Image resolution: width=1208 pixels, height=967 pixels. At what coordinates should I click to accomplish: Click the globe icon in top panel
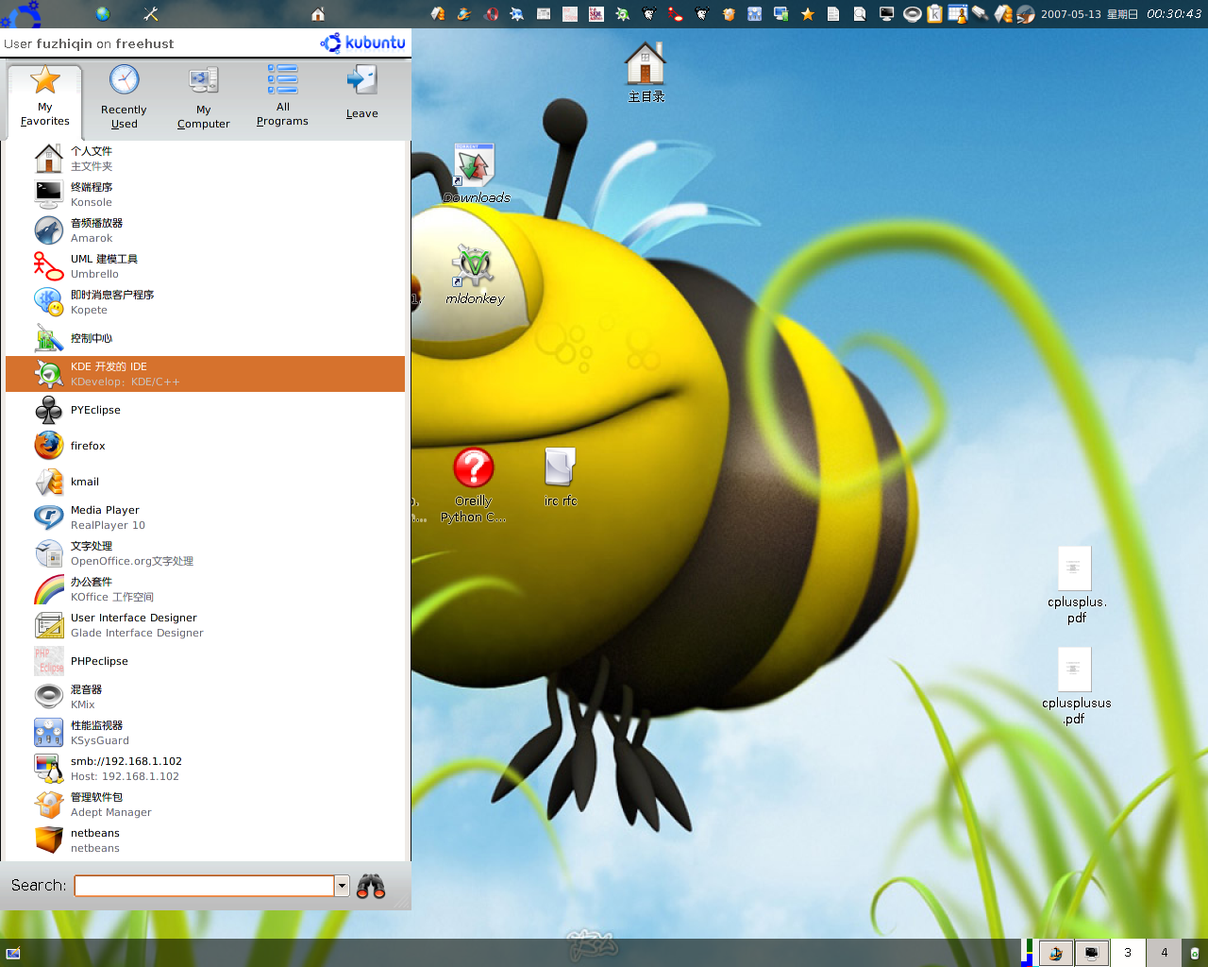pyautogui.click(x=103, y=14)
